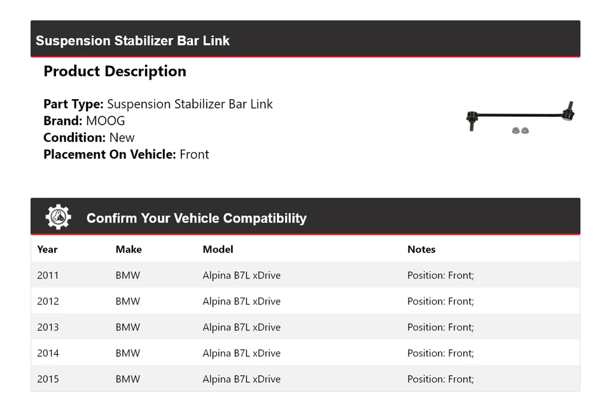Click the Condition: New text
The height and width of the screenshot is (412, 611).
pyautogui.click(x=89, y=137)
